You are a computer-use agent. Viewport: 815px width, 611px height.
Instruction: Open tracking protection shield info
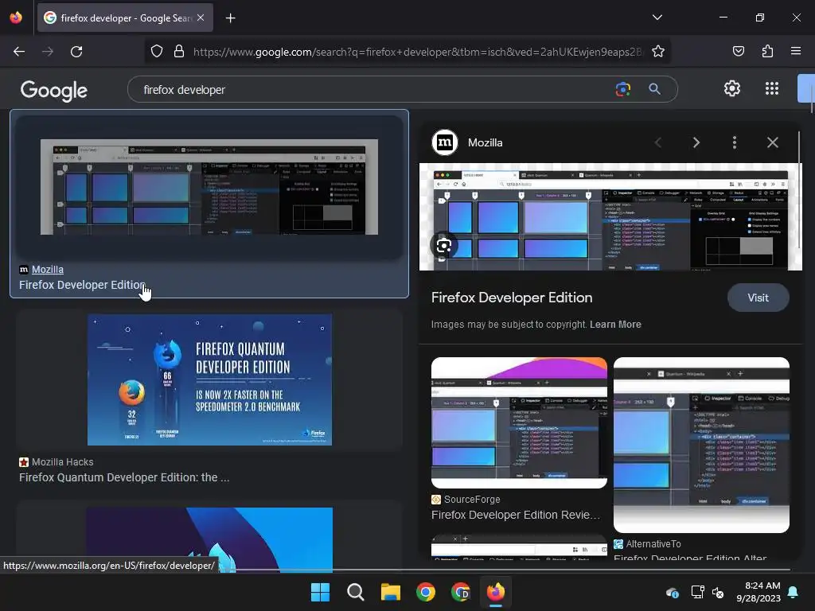click(x=157, y=52)
